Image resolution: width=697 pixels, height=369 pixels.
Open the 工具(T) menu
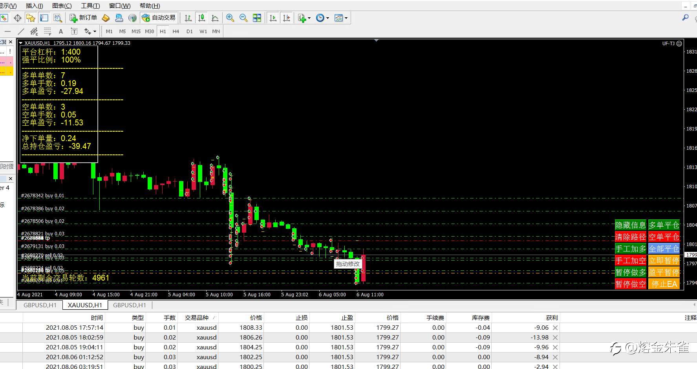(90, 6)
